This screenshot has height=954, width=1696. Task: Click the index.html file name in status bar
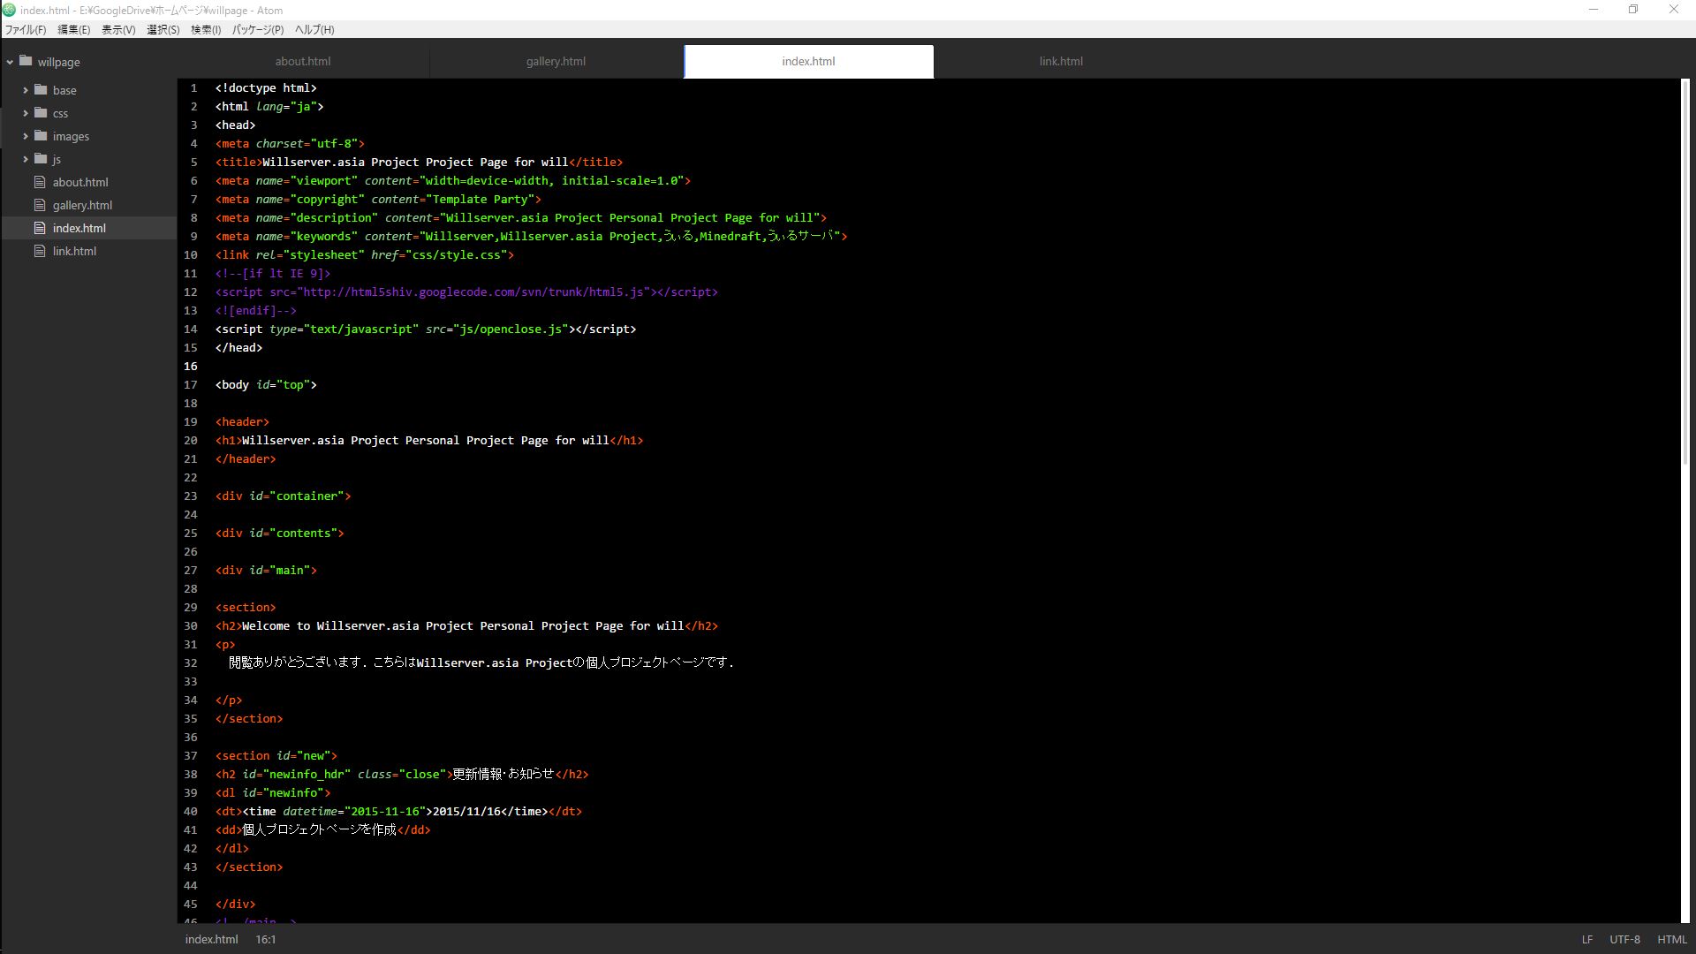211,939
